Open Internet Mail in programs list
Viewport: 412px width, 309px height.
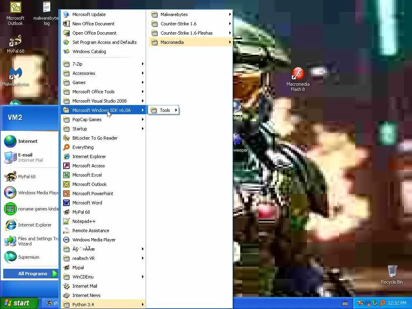point(103,286)
